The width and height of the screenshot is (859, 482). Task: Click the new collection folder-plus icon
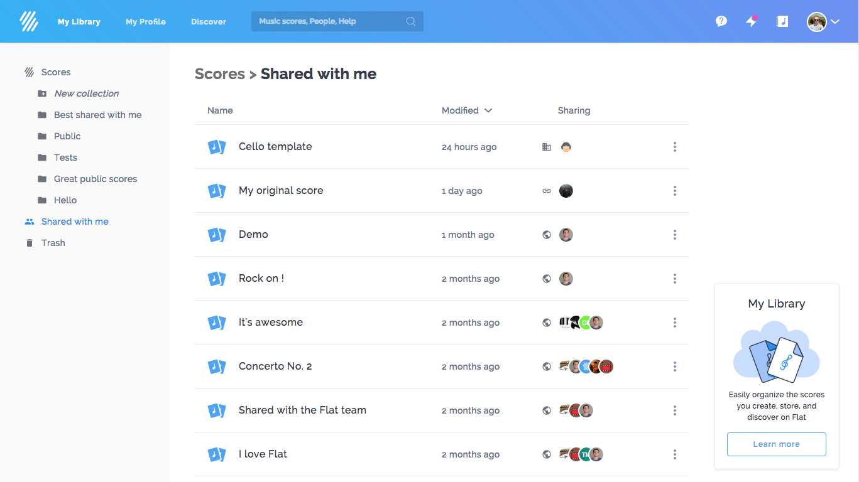pyautogui.click(x=42, y=94)
